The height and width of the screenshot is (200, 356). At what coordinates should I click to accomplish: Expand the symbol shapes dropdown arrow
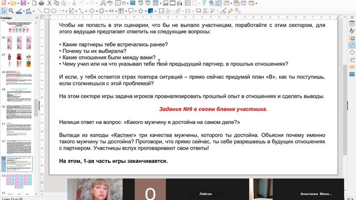click(x=106, y=11)
